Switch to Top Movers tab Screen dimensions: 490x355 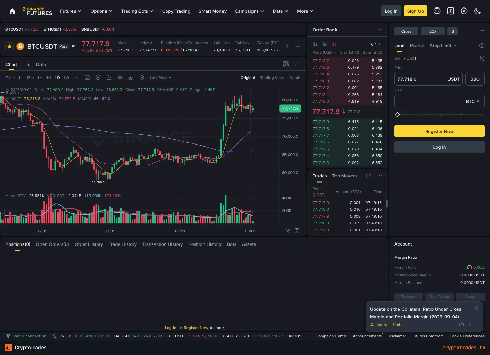(x=344, y=176)
